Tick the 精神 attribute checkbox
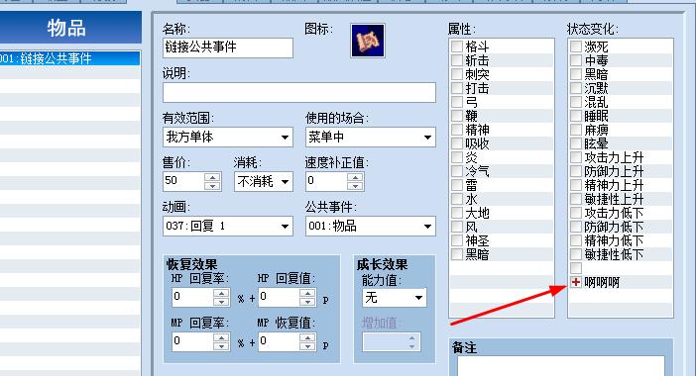696x376 pixels. pos(457,130)
